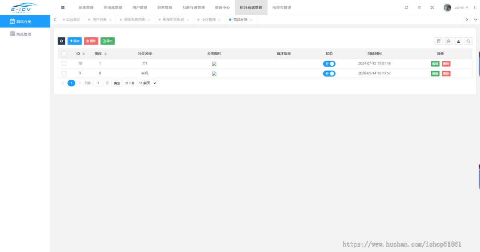Click the green 导出 export button

coord(107,41)
